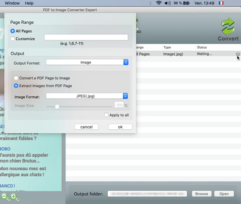Open the Image Format JPEG dropdown
The image size is (241, 204).
(87, 96)
